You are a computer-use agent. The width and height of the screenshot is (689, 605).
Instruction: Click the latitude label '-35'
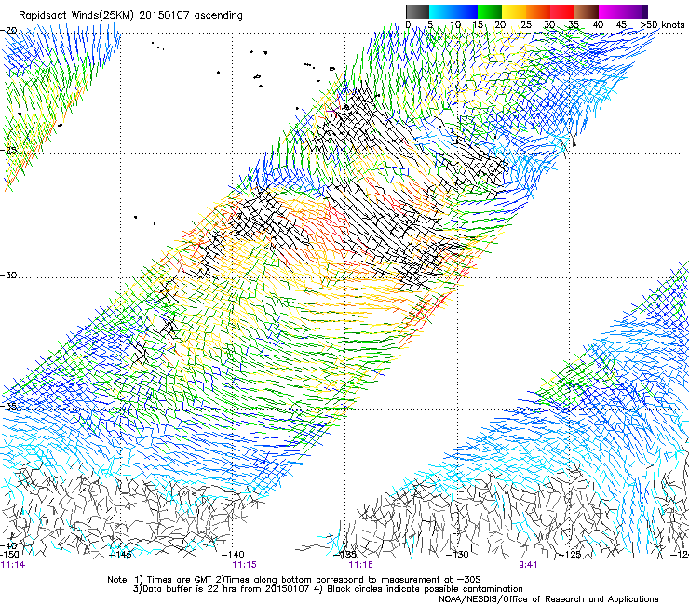click(9, 406)
